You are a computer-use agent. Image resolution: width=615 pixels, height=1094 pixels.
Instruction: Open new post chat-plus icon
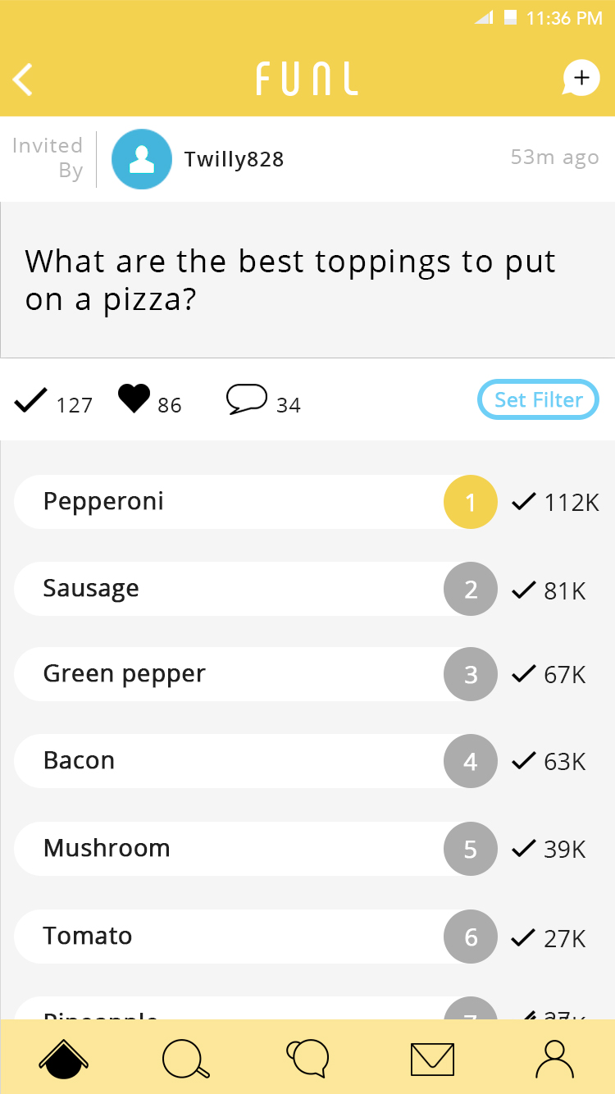581,79
